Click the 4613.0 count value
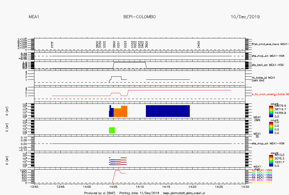The height and width of the screenshot is (195, 289). pos(279,155)
